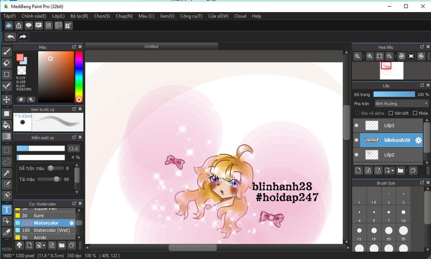The height and width of the screenshot is (259, 431).
Task: Select the Eyedropper tool
Action: pyautogui.click(x=7, y=232)
